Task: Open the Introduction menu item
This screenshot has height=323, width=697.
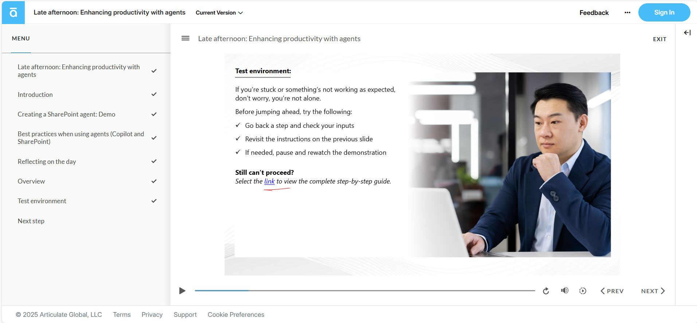Action: coord(35,95)
